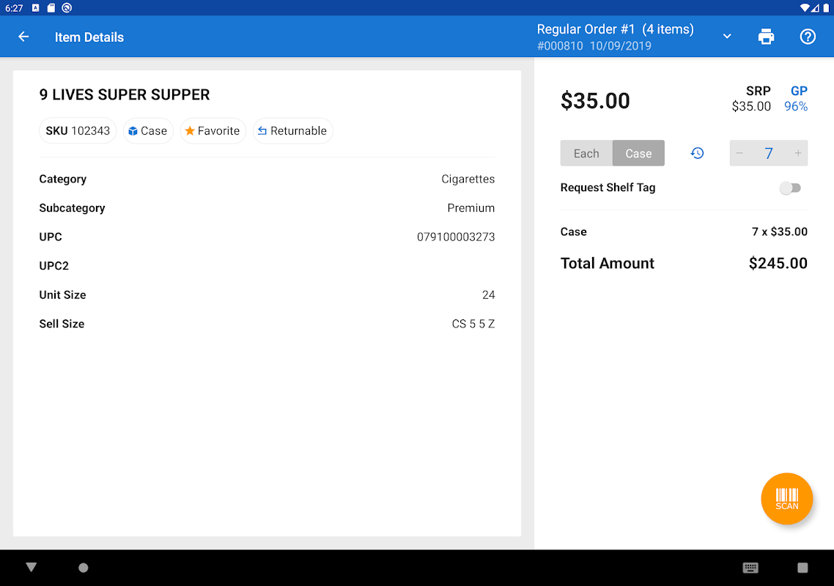Select the Unit Size value 24
Image resolution: width=834 pixels, height=586 pixels.
tap(488, 295)
